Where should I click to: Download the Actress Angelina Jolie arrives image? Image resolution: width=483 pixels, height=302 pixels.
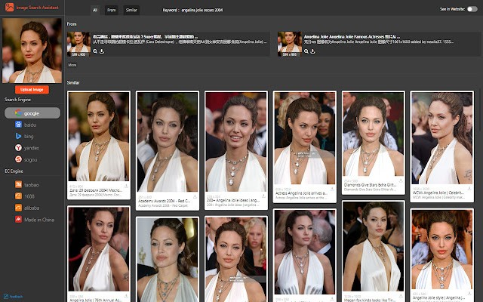click(x=332, y=189)
